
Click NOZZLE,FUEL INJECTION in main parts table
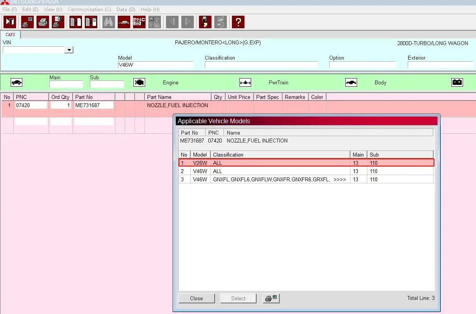click(177, 105)
